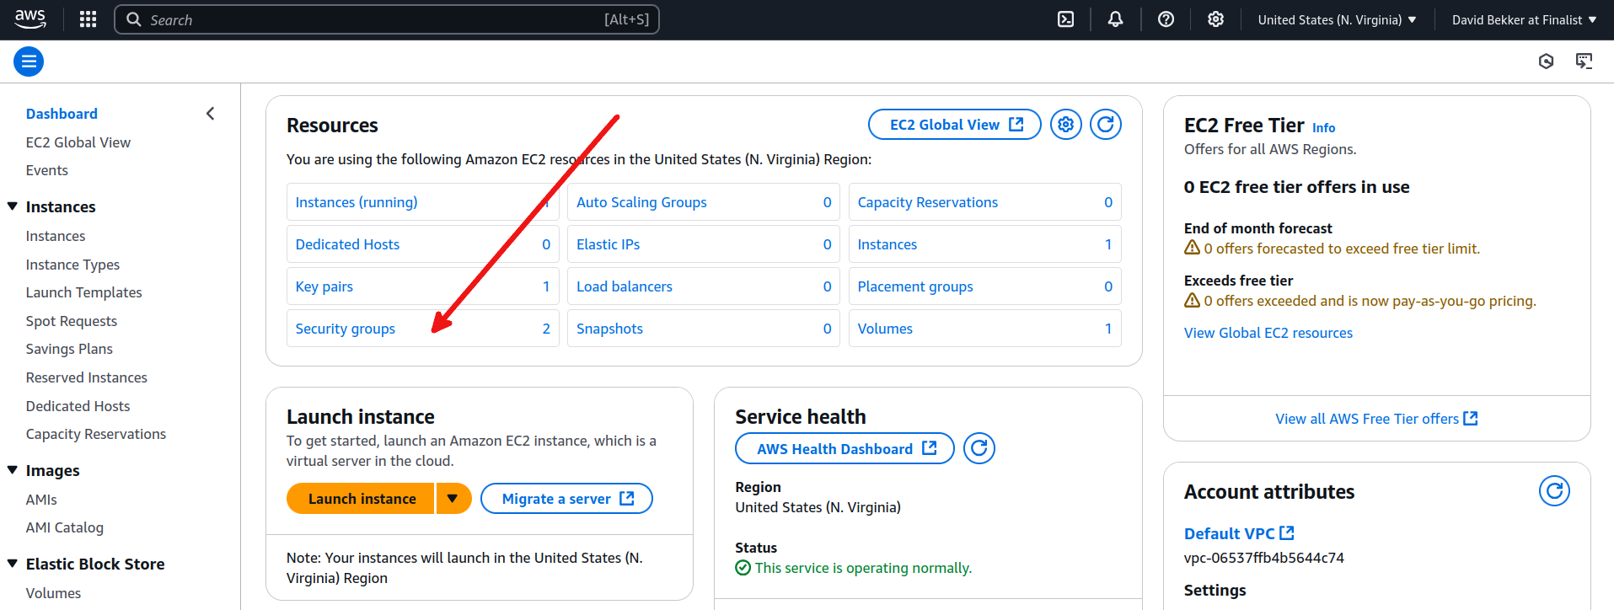
Task: Open Dedicated Hosts in sidebar
Action: pos(78,406)
